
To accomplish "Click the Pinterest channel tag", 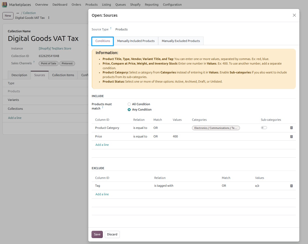I will click(x=67, y=63).
